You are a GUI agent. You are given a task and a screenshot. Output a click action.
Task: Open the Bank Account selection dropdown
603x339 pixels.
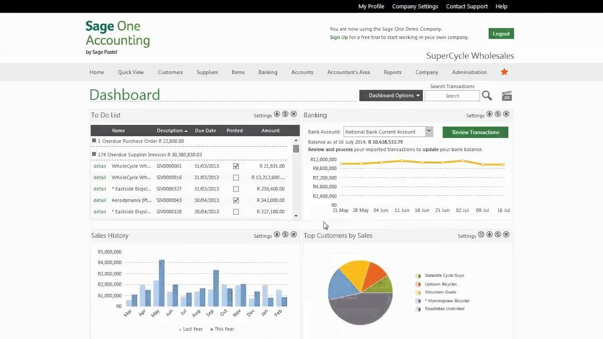pyautogui.click(x=428, y=131)
